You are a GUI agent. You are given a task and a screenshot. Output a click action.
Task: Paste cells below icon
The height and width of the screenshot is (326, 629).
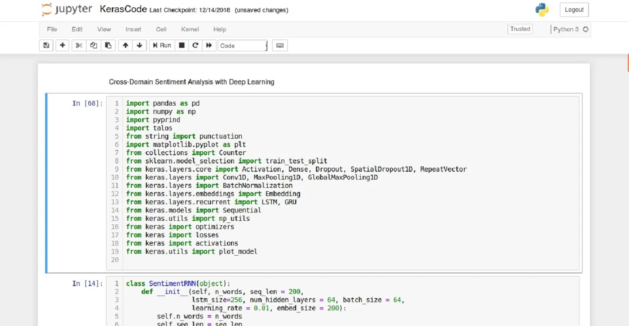[108, 45]
